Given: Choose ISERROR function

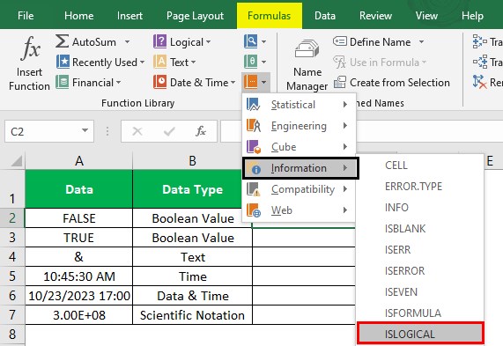Looking at the screenshot, I should pyautogui.click(x=420, y=270).
